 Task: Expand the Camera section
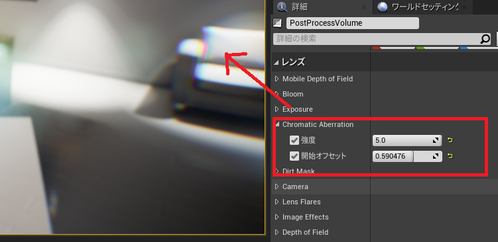click(277, 186)
